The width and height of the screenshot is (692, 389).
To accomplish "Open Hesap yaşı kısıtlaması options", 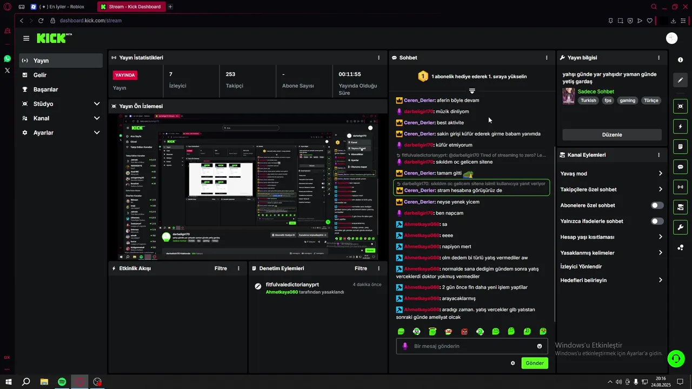I will click(x=611, y=237).
